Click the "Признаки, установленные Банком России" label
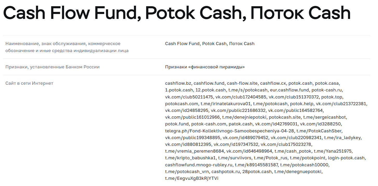The image size is (378, 186). [x=52, y=67]
